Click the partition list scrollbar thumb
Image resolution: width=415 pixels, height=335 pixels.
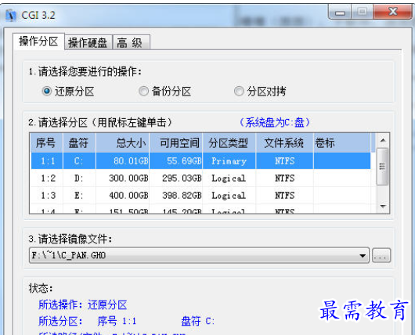(x=382, y=167)
